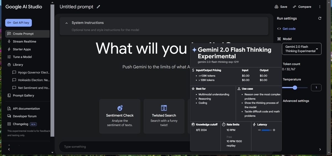The image size is (332, 156).
Task: Click the Starter Apps lightning icon
Action: coord(9,49)
